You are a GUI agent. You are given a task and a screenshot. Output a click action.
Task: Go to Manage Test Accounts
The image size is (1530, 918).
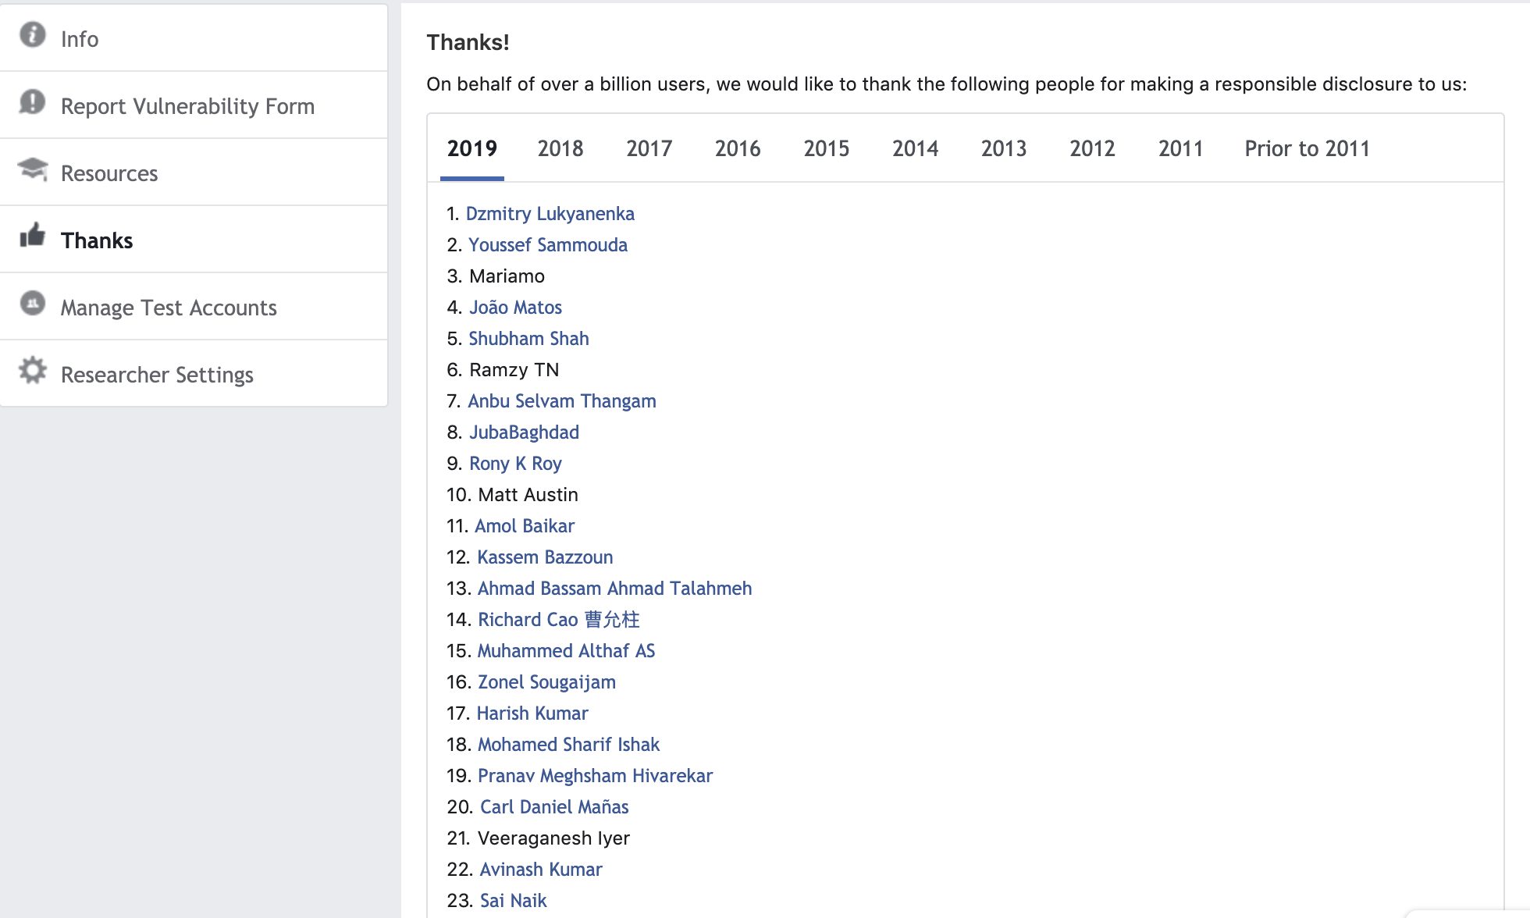169,308
